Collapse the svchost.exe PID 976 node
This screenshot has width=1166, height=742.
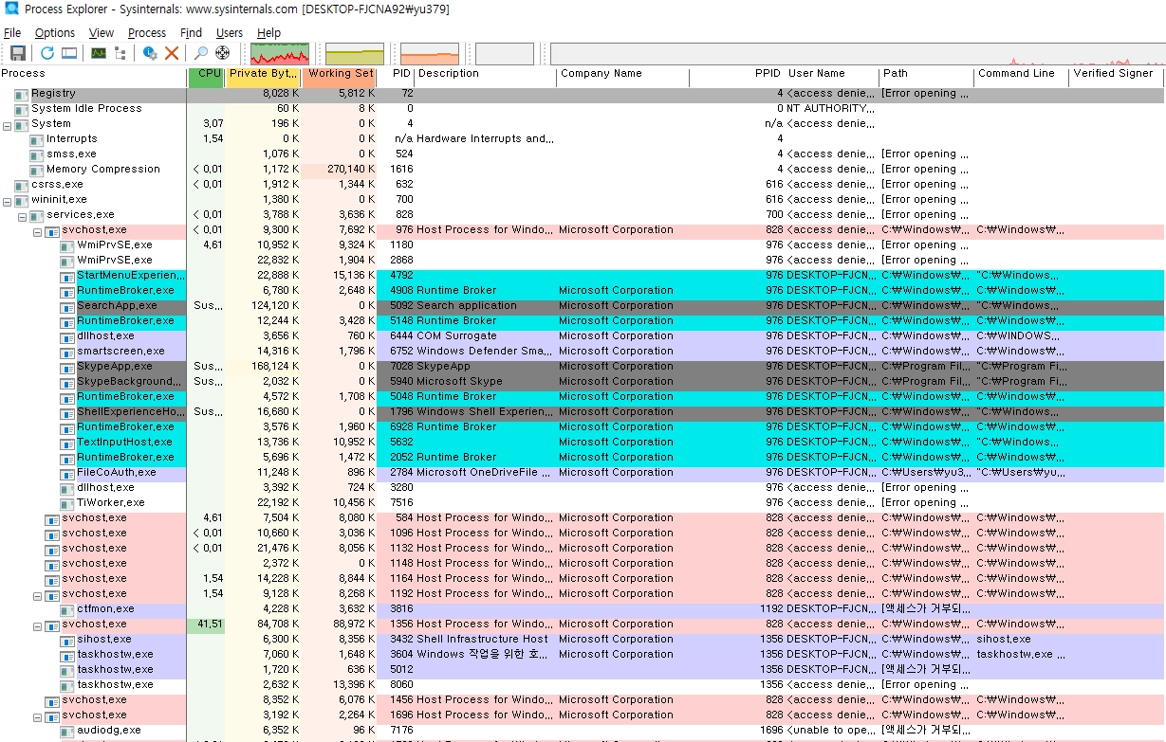(x=38, y=230)
